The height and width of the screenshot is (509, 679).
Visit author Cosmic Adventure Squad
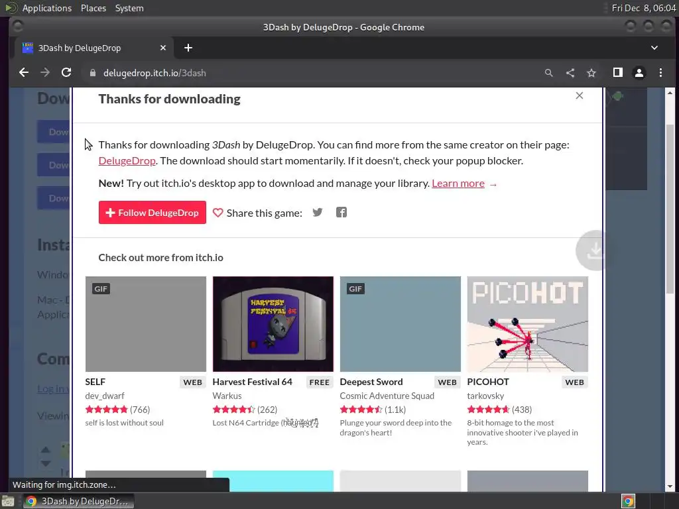387,396
